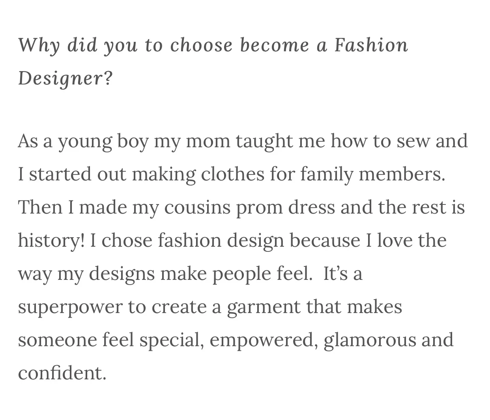Click the word "history!"
This screenshot has width=490, height=420.
point(51,241)
